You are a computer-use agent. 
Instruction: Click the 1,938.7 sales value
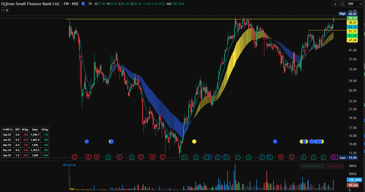35,134
